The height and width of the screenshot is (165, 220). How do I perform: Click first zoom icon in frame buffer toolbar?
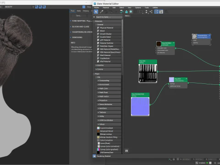(37, 7)
